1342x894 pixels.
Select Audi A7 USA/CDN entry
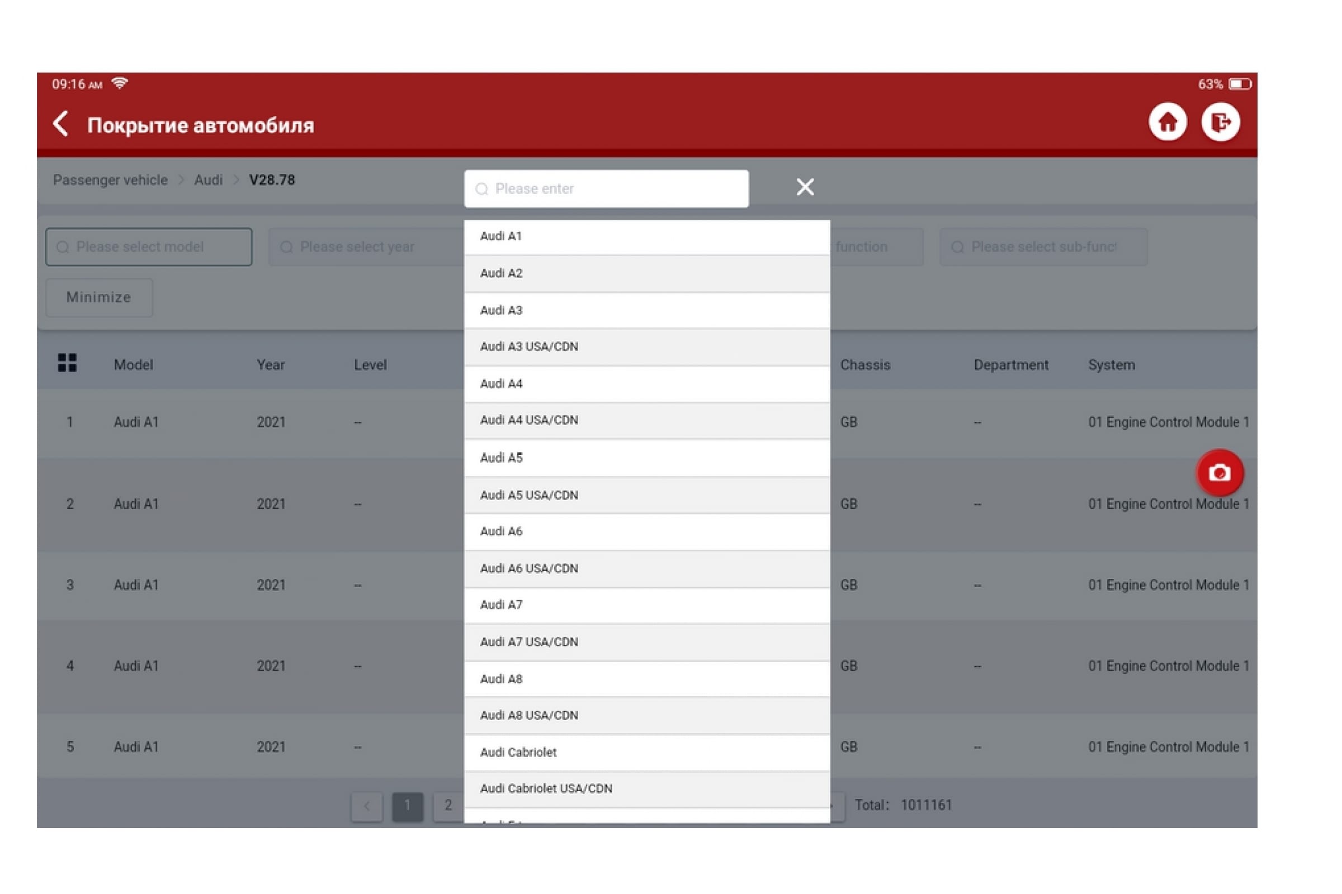pos(647,643)
